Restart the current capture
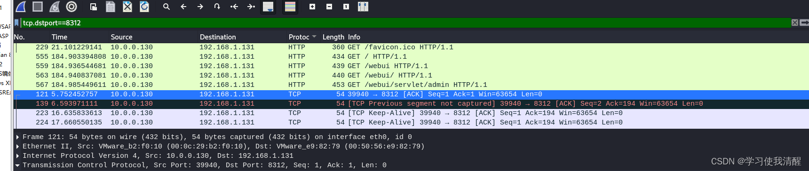 pyautogui.click(x=55, y=7)
